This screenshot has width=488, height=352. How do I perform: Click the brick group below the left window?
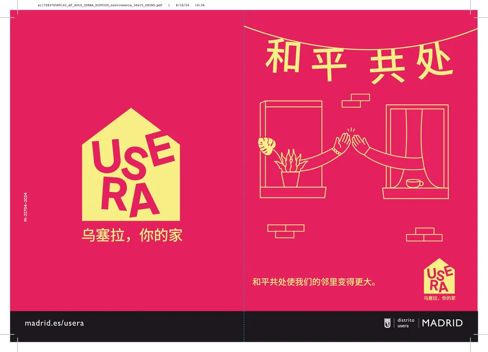tap(285, 231)
